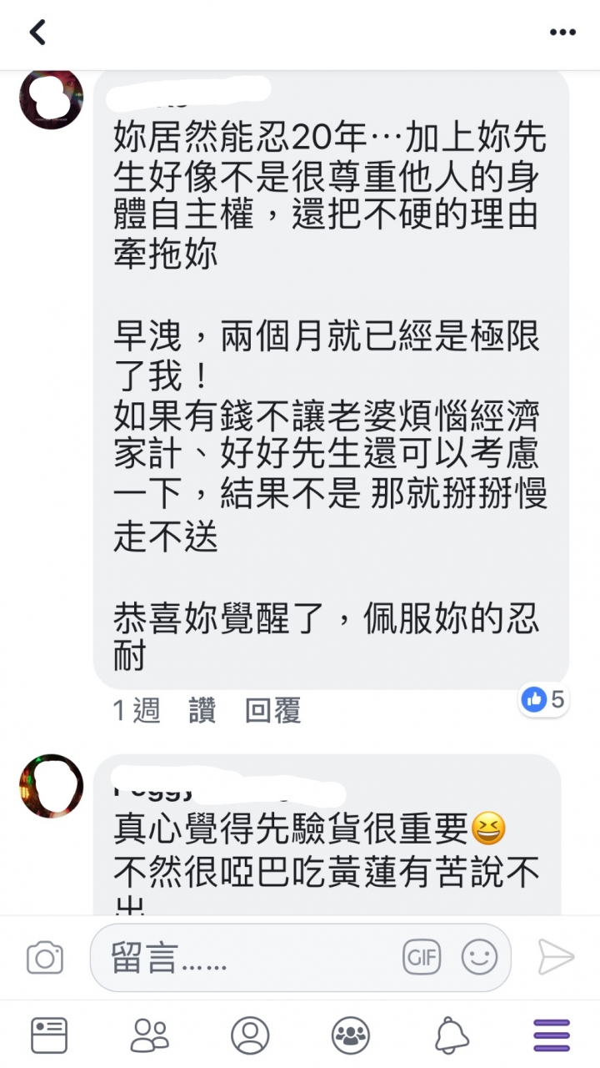Tap 讚 to like the first comment
The height and width of the screenshot is (1068, 600).
202,711
